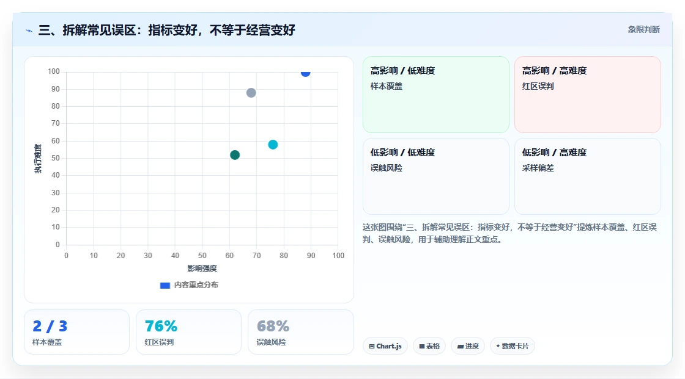
Task: Click the 76% 红区误判 stat card
Action: [x=189, y=333]
